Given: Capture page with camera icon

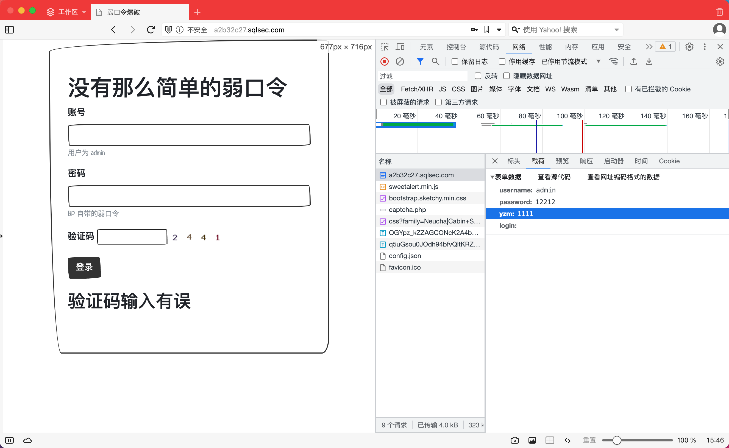Looking at the screenshot, I should [x=515, y=440].
